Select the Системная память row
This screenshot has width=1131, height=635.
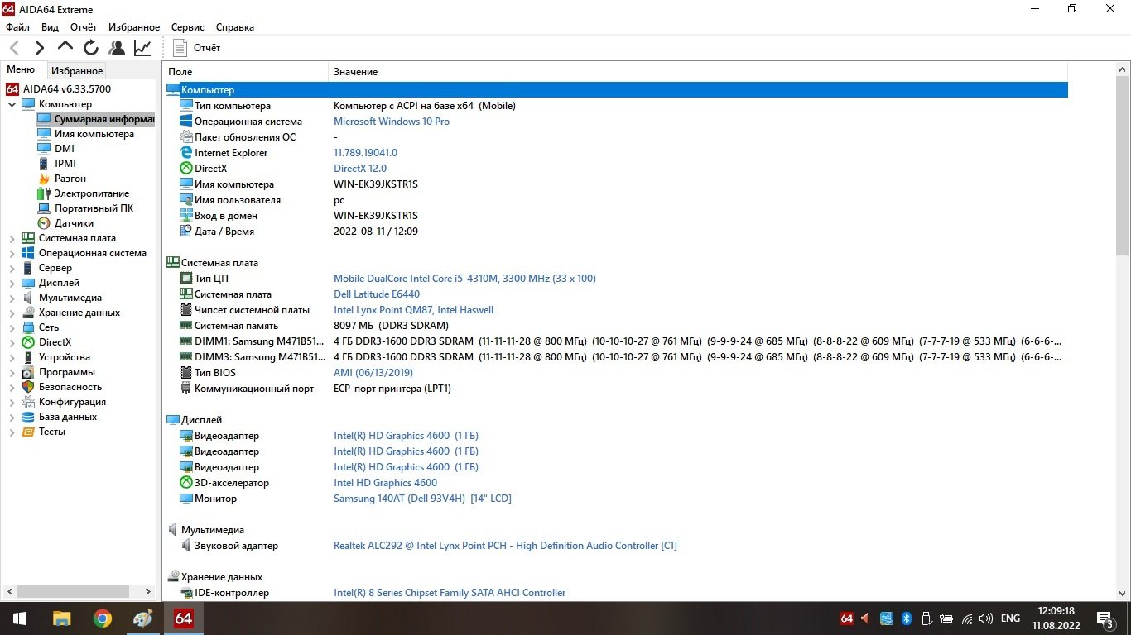[616, 326]
